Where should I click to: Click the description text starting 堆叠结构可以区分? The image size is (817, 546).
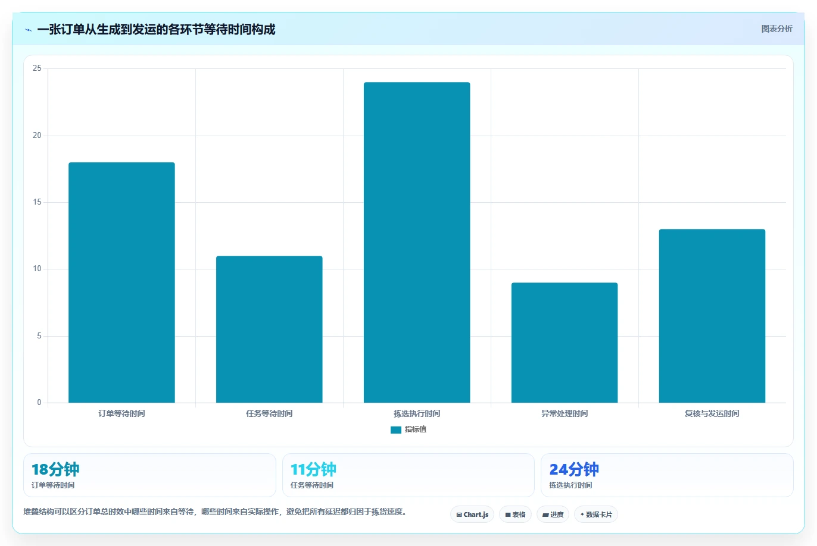217,512
